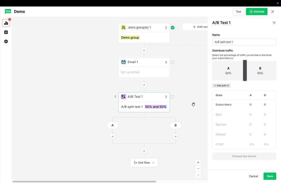This screenshot has height=183, width=281.
Task: Open the settings gear in sidebar
Action: coord(6,41)
